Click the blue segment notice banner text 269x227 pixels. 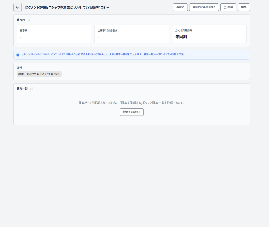tap(104, 55)
